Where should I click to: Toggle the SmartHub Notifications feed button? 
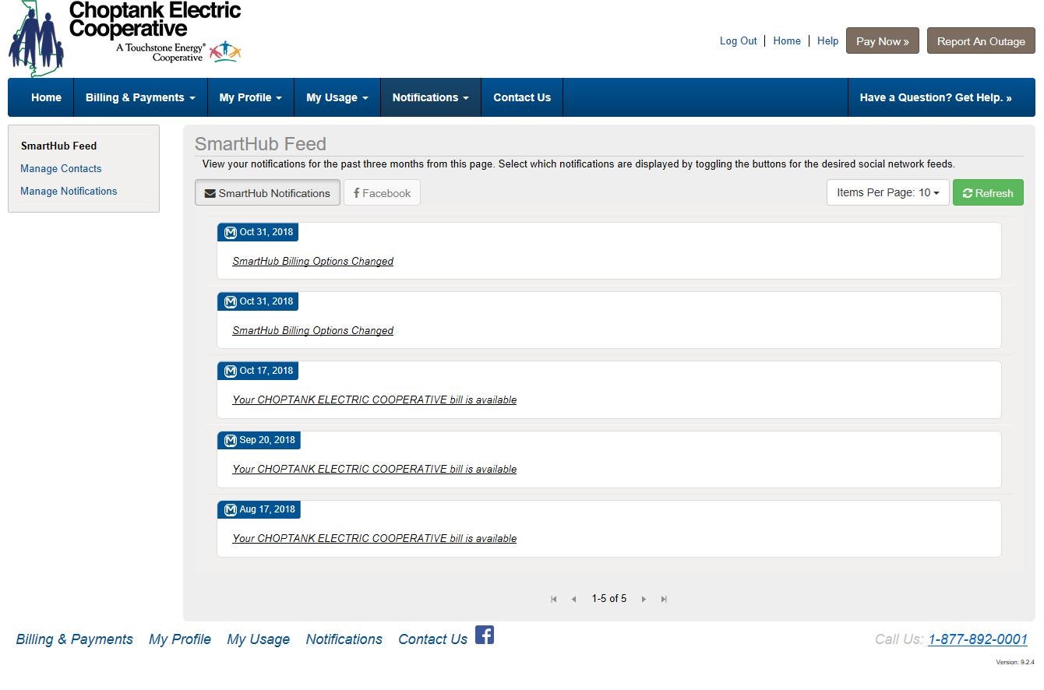267,193
